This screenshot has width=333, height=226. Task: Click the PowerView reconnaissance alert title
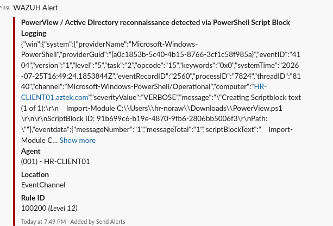coord(155,28)
